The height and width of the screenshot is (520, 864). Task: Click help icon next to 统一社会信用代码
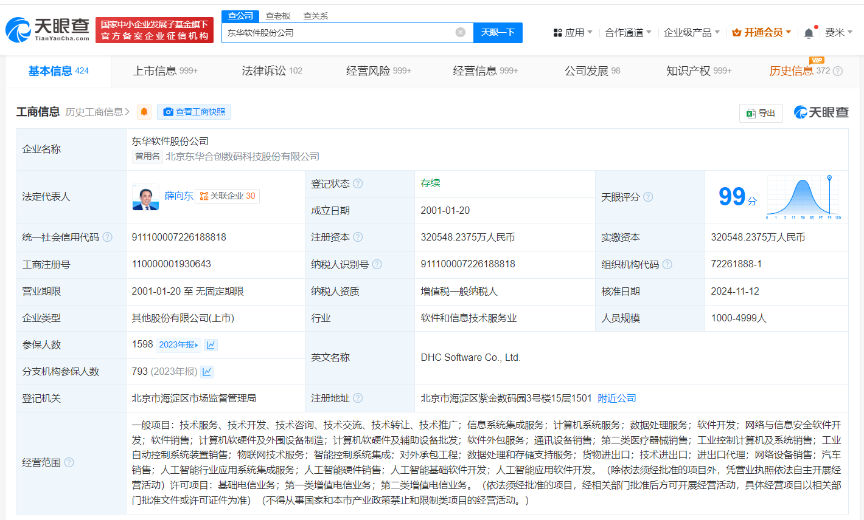pyautogui.click(x=108, y=237)
